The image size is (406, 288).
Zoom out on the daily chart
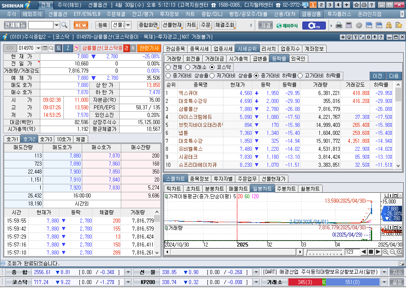click(392, 252)
